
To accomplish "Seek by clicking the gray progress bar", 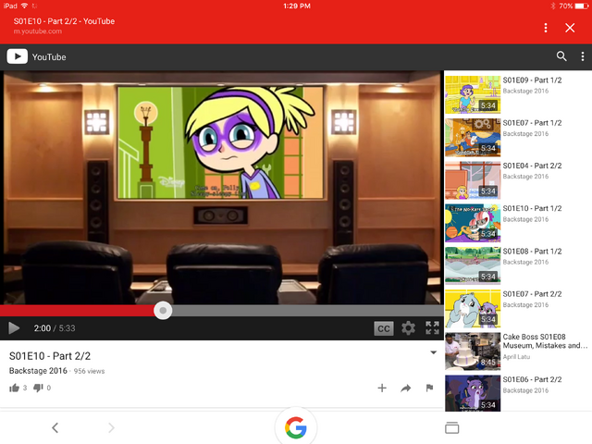I will tap(308, 311).
